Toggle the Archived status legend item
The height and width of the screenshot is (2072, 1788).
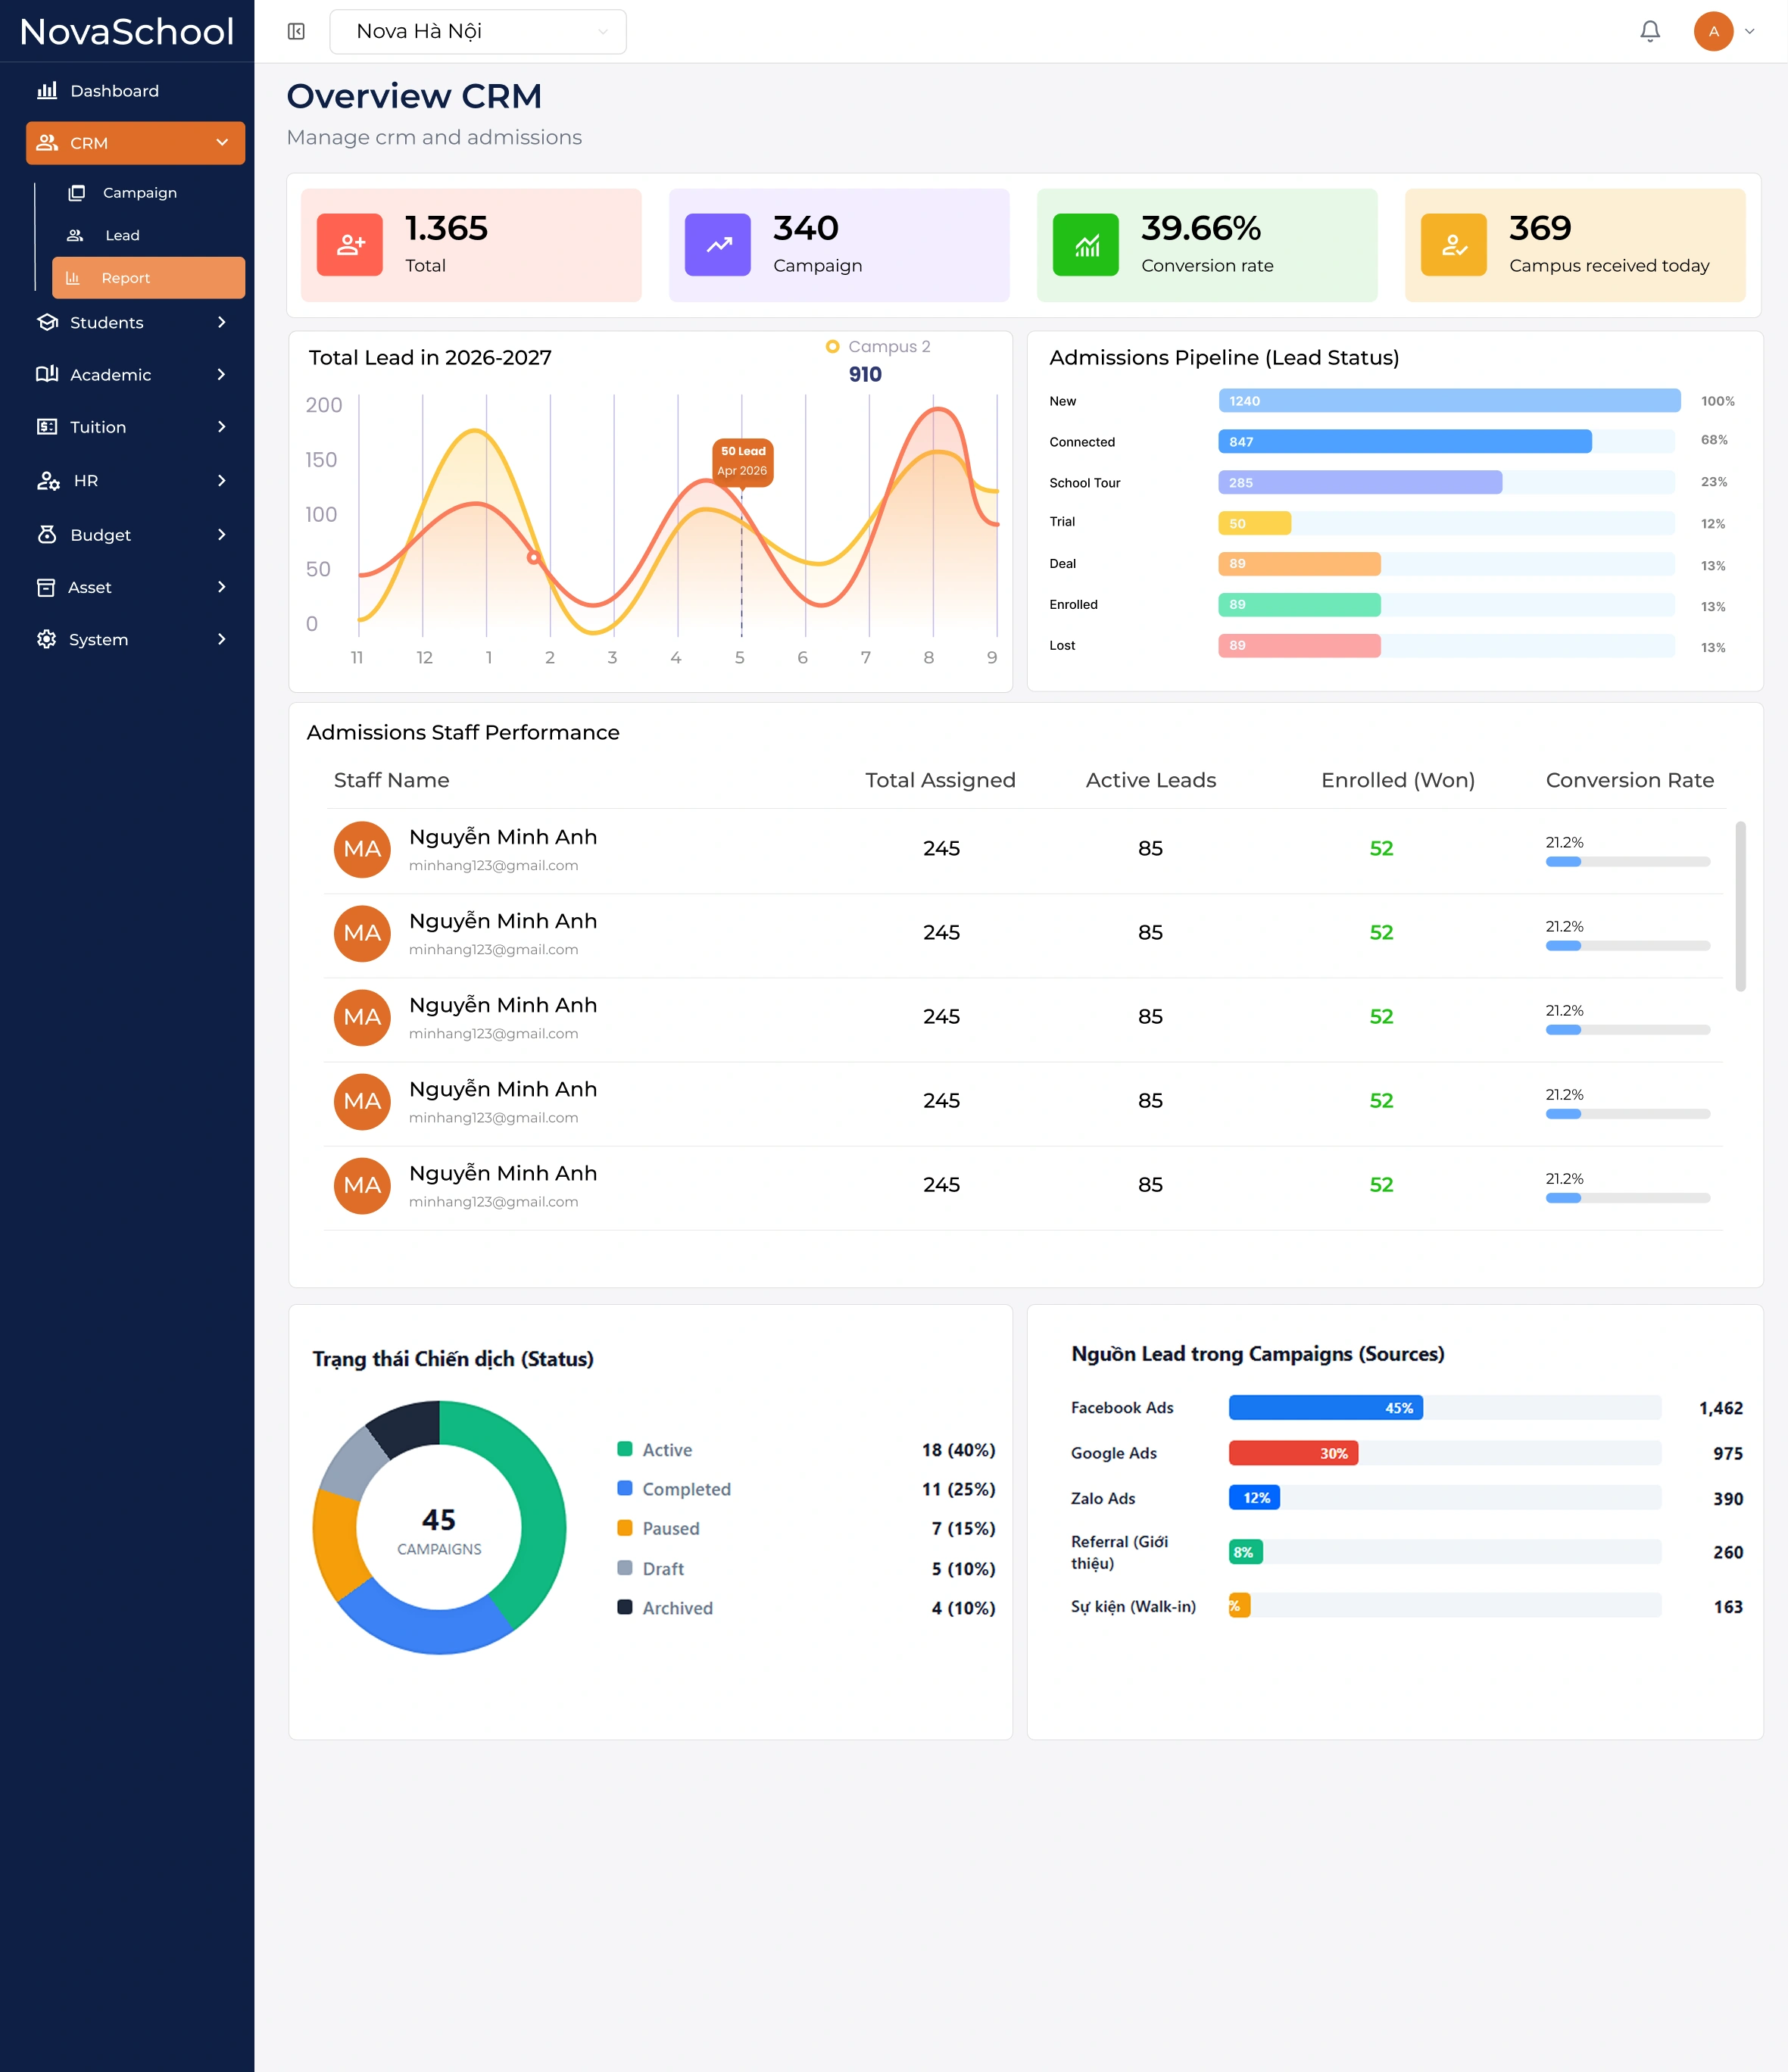[666, 1608]
